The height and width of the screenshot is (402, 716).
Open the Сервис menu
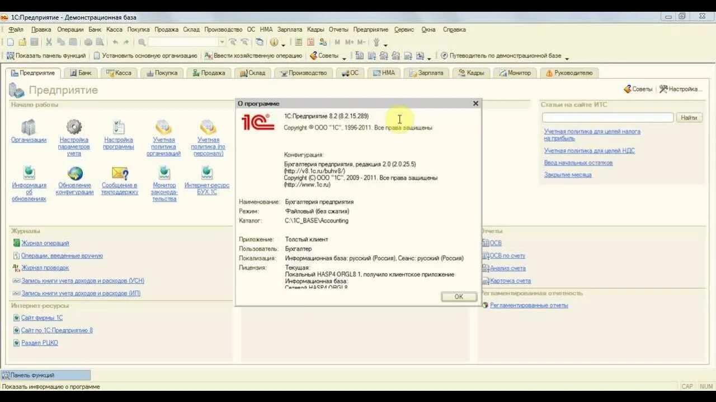(404, 30)
